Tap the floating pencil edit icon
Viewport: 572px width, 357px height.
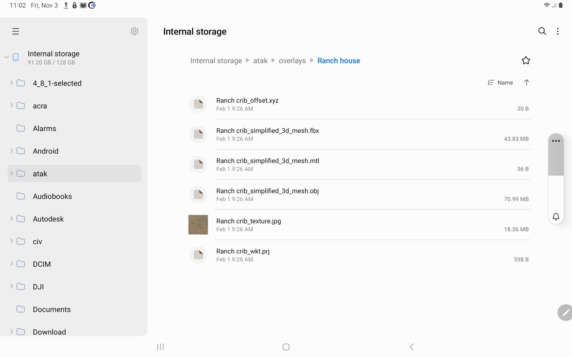[565, 312]
